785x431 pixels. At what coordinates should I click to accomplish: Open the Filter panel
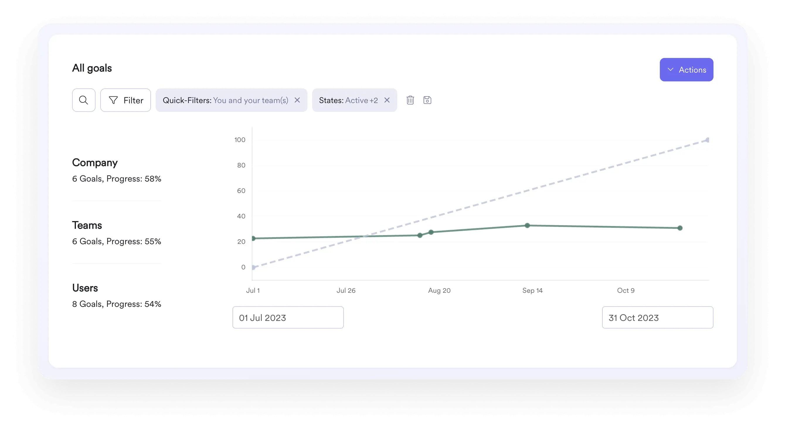(x=125, y=100)
